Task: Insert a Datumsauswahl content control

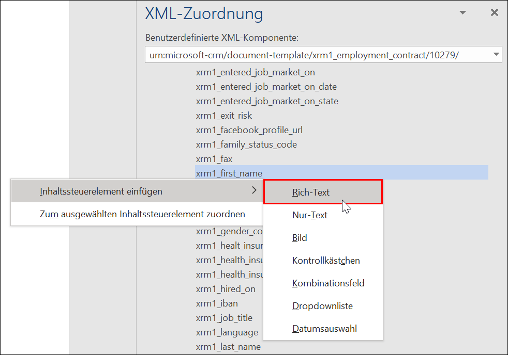Action: click(324, 329)
